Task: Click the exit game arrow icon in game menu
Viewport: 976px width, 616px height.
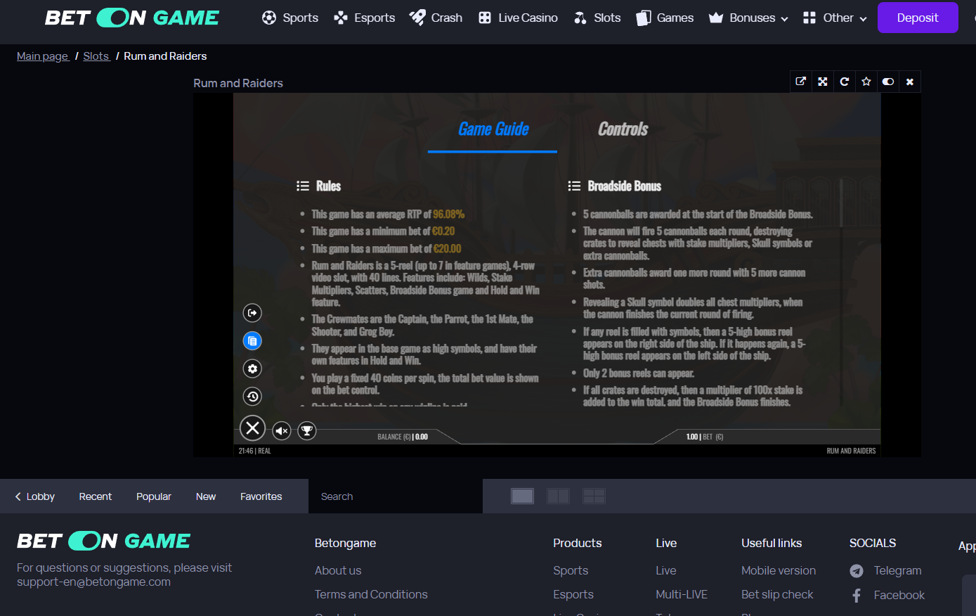Action: pos(252,313)
